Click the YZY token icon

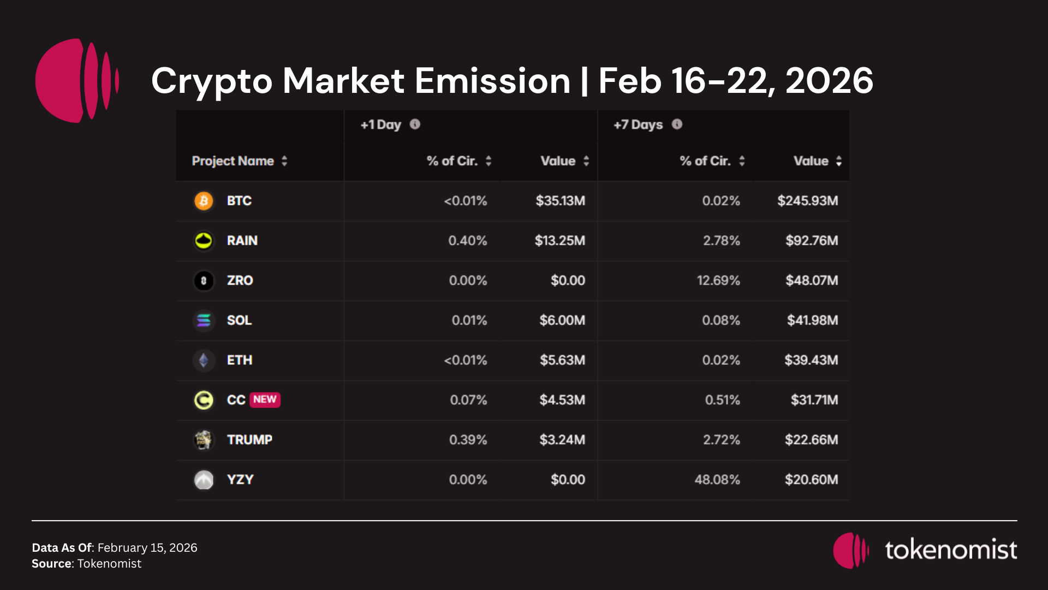click(204, 480)
